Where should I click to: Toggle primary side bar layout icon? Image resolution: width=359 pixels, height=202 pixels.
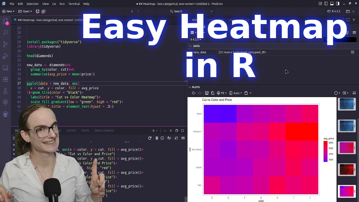pyautogui.click(x=326, y=4)
